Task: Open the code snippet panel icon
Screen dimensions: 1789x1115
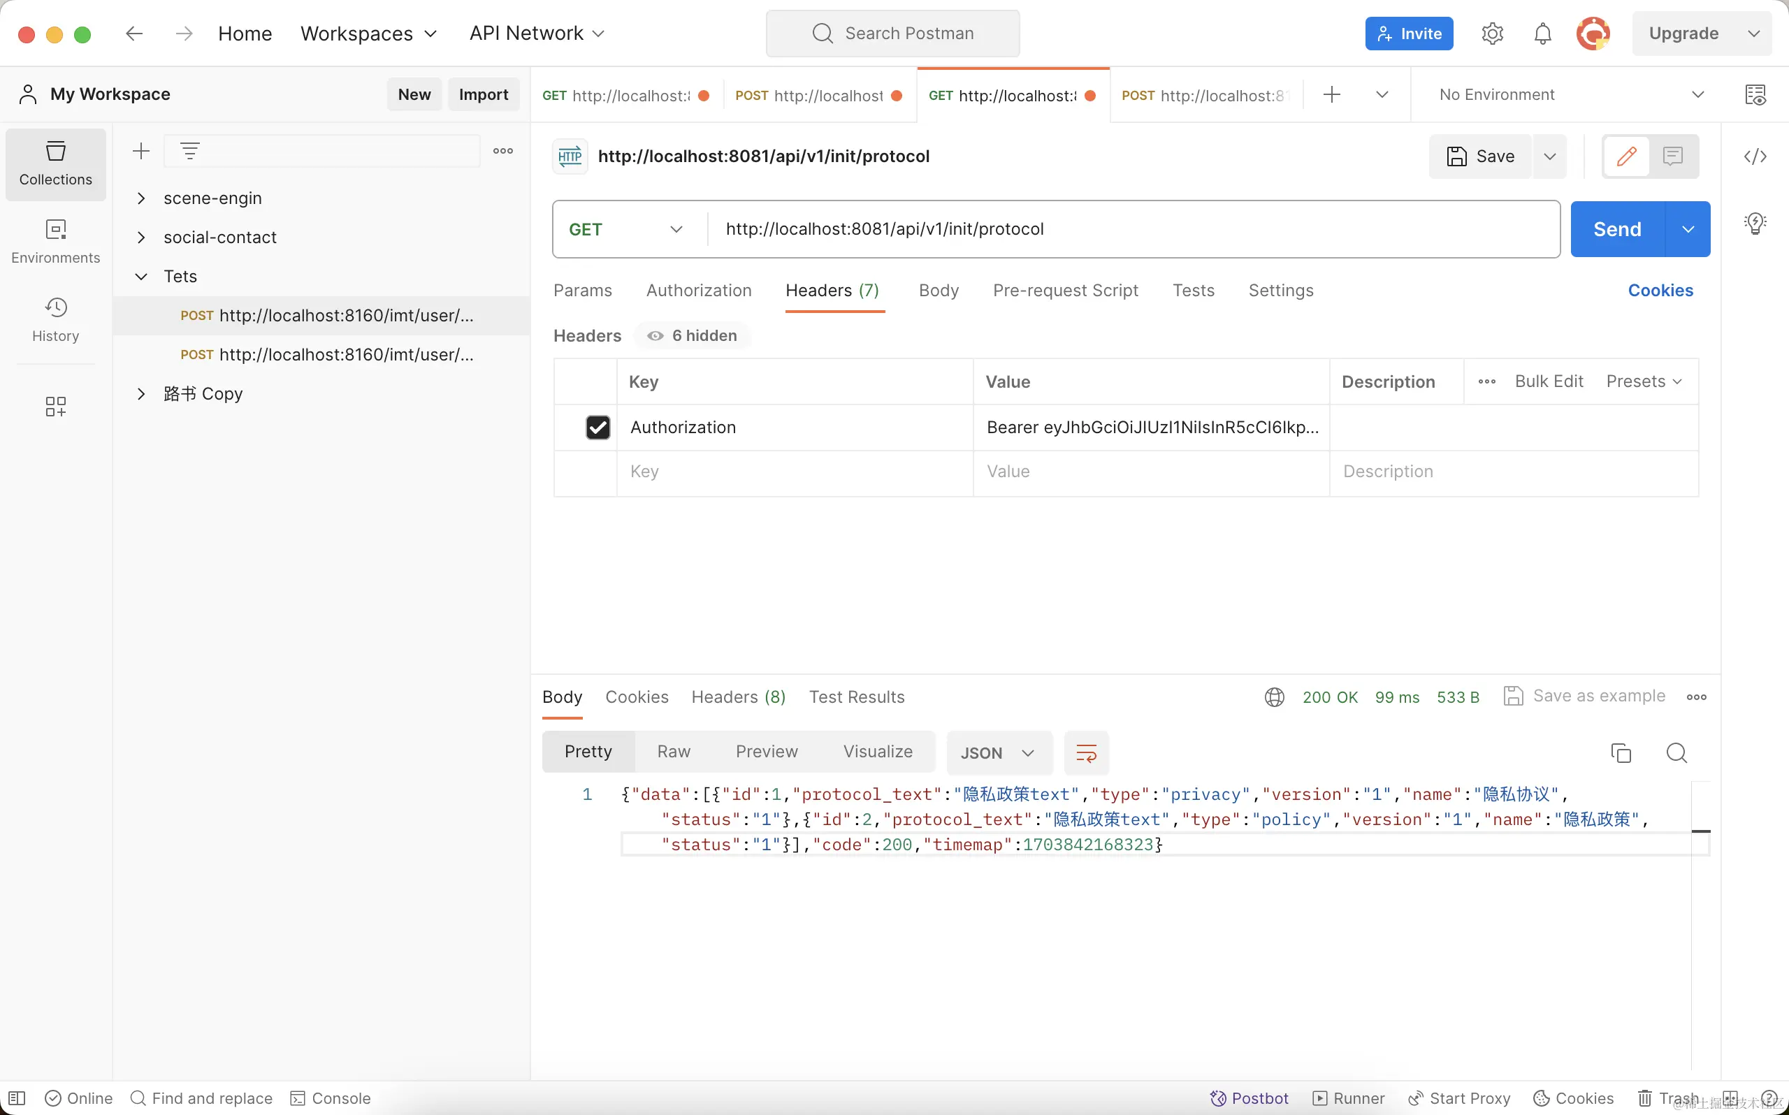Action: click(x=1754, y=156)
